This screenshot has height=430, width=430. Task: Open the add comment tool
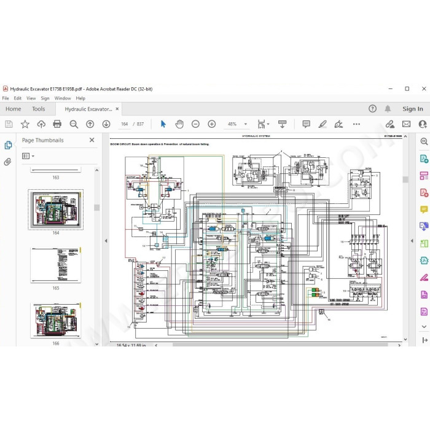click(306, 124)
